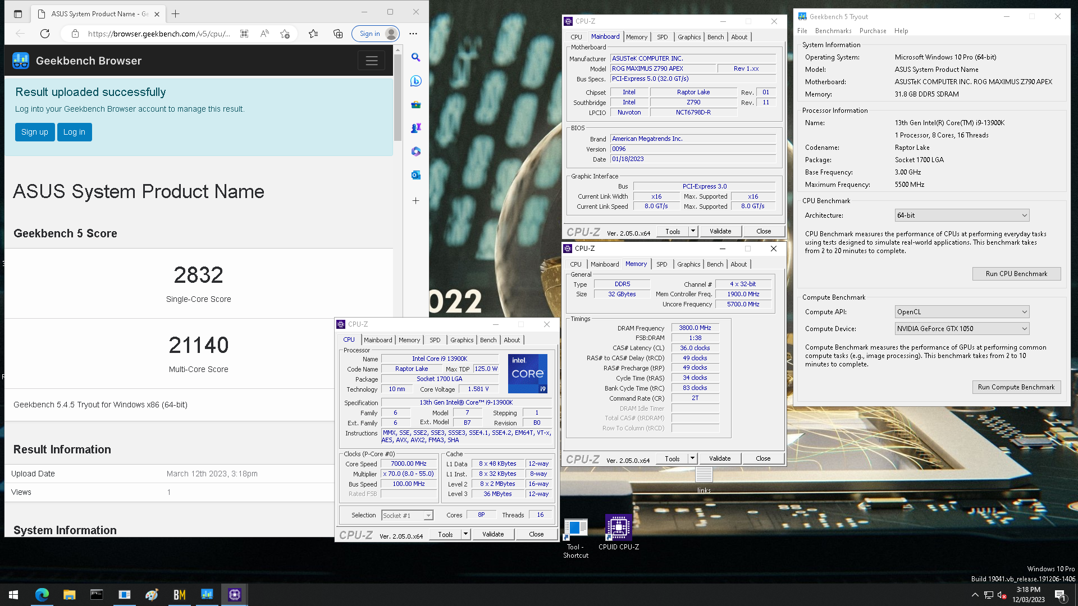Open the links file on desktop
Viewport: 1078px width, 606px height.
pyautogui.click(x=704, y=480)
